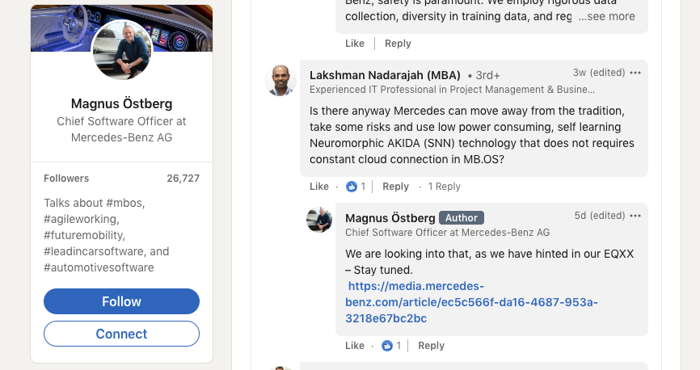Open the three-dot menu on Magnus's reply
The height and width of the screenshot is (370, 700).
(635, 216)
